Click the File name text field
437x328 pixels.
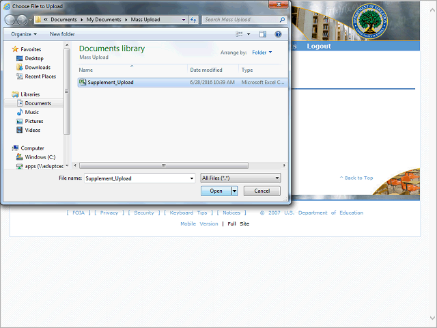(137, 178)
